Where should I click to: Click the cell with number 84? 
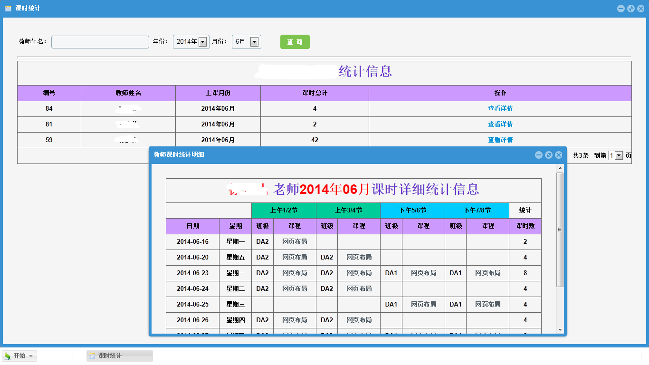49,108
